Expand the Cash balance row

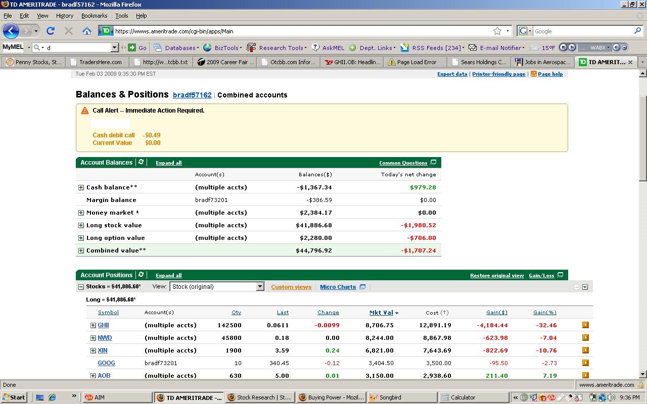[x=81, y=187]
